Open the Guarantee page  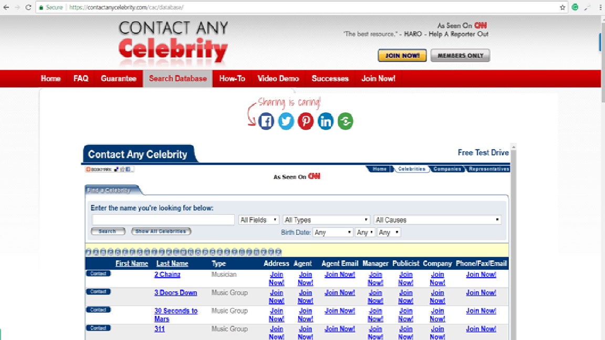point(119,79)
